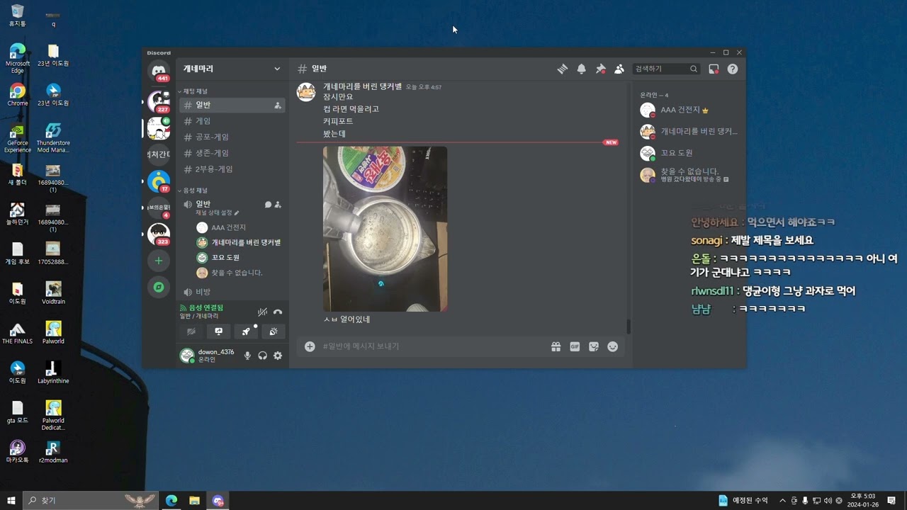Open the 2부용-게임 text channel
Screen dimensions: 907x510
pyautogui.click(x=232, y=169)
